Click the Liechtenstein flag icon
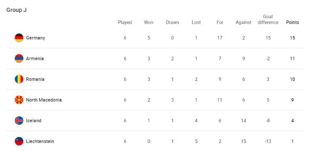The image size is (311, 151). pyautogui.click(x=19, y=141)
